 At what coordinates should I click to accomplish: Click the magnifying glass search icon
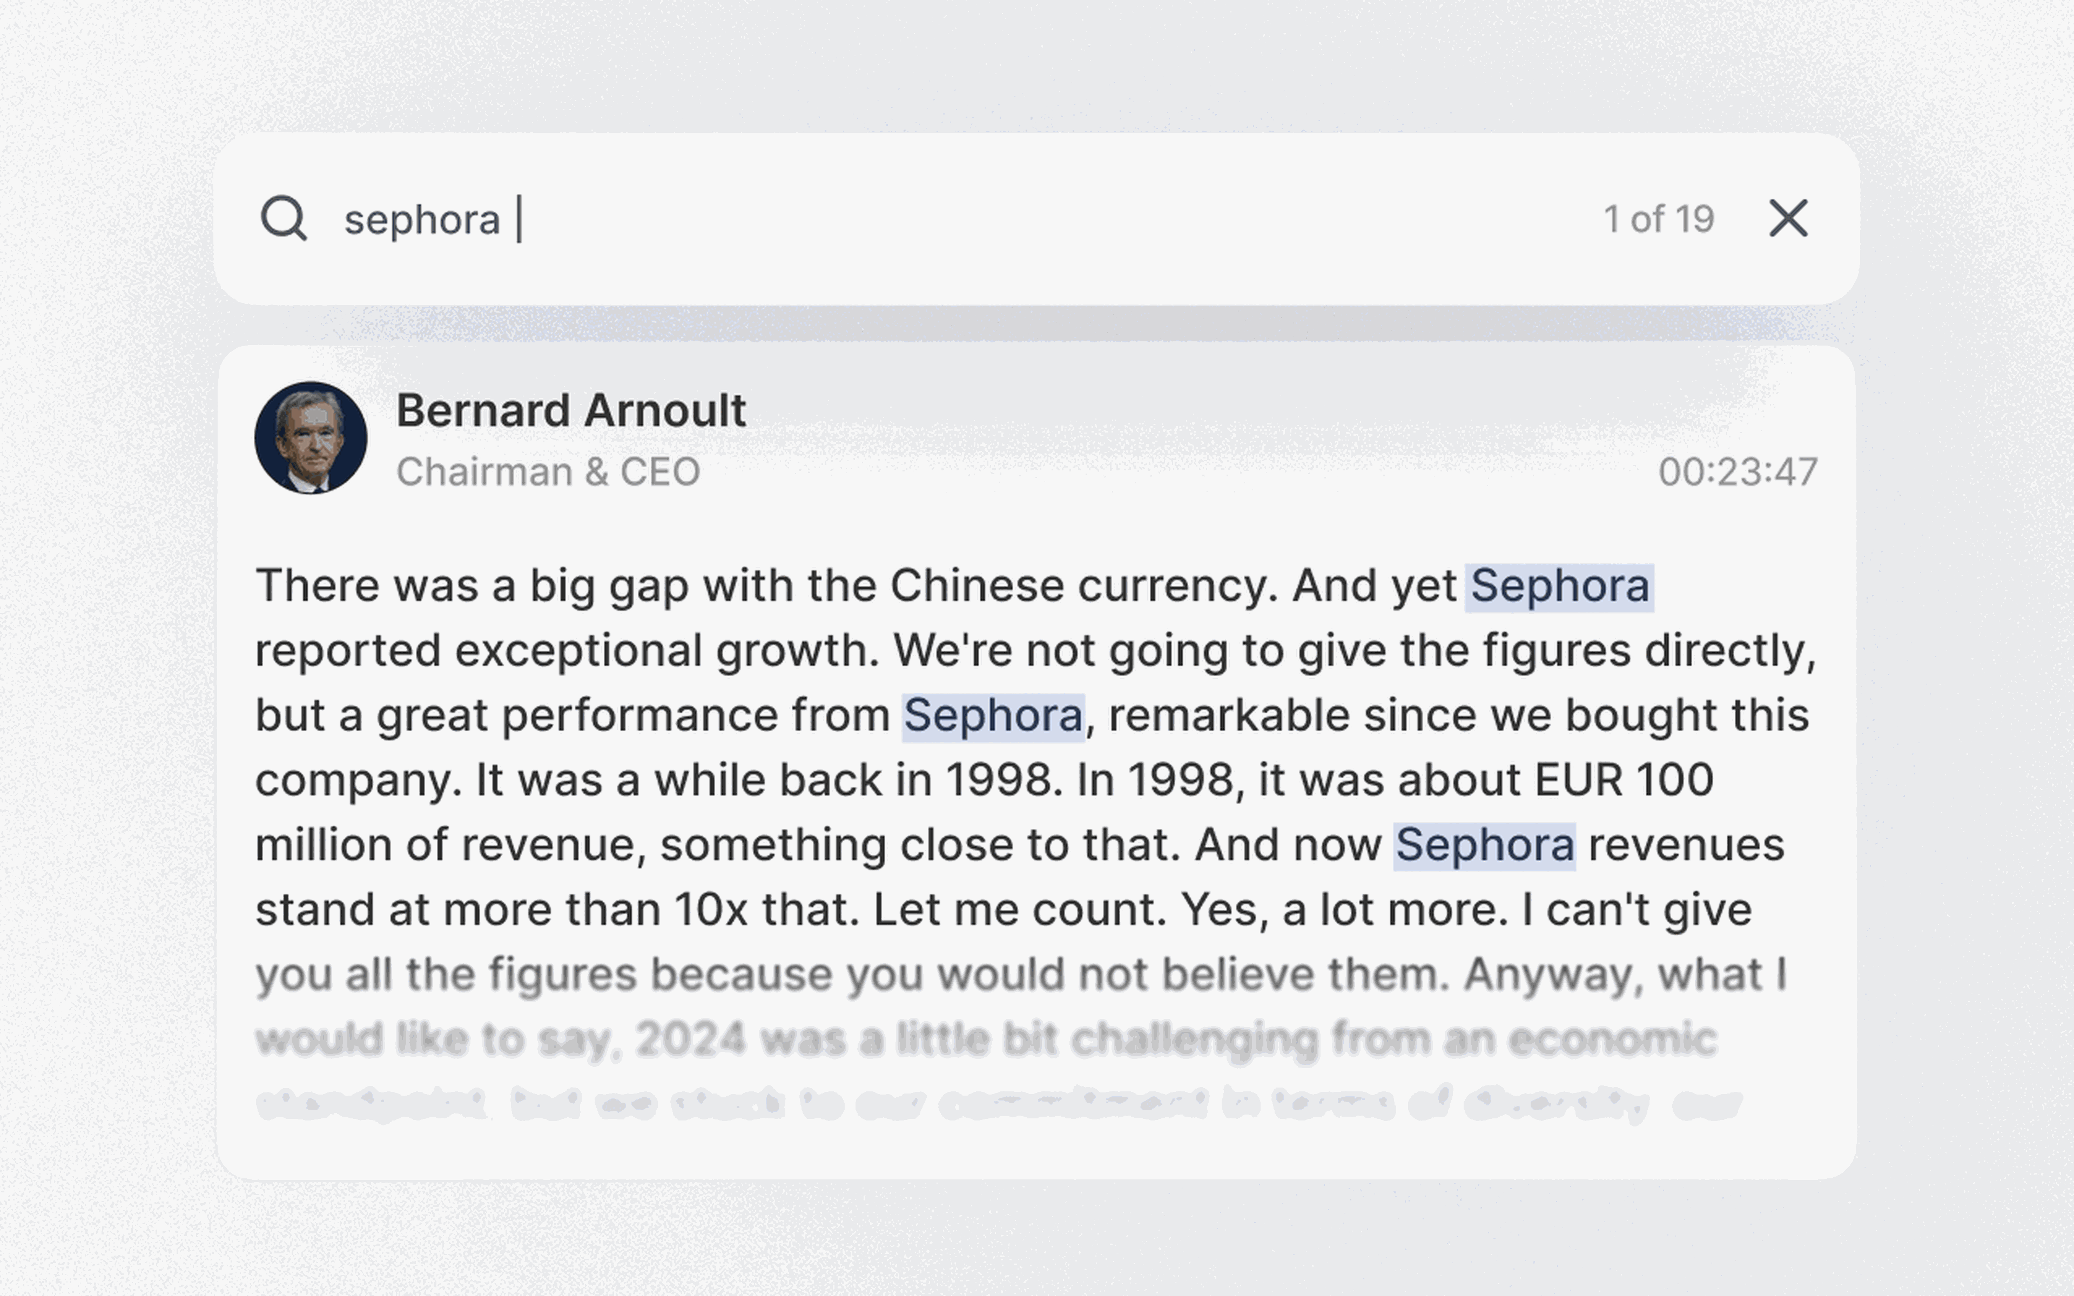tap(284, 219)
